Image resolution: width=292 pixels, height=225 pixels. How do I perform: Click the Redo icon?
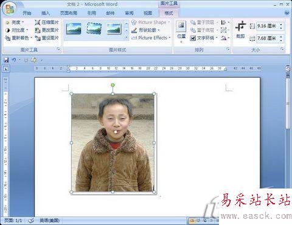click(x=26, y=60)
